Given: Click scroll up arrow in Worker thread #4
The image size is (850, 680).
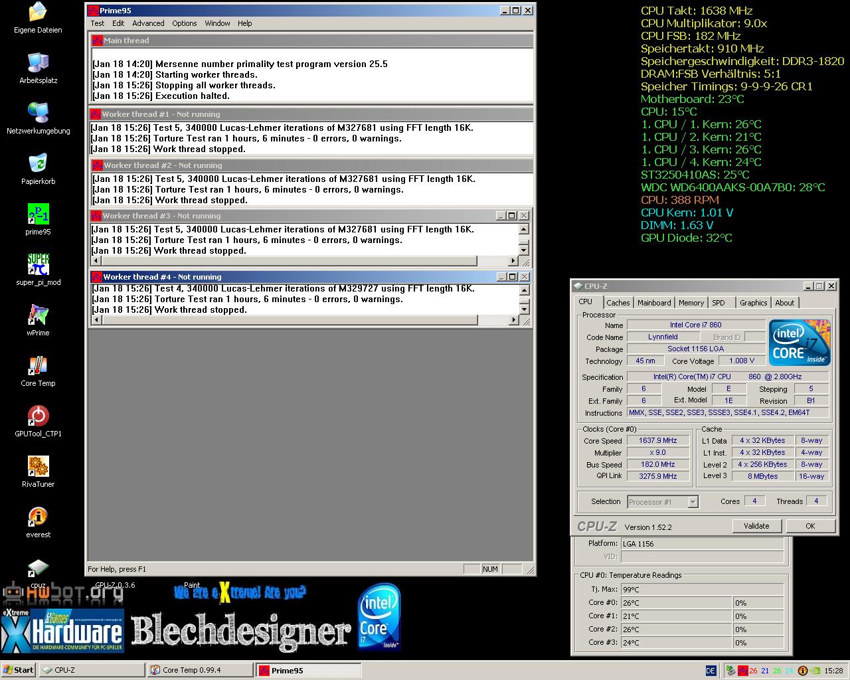Looking at the screenshot, I should pyautogui.click(x=524, y=289).
